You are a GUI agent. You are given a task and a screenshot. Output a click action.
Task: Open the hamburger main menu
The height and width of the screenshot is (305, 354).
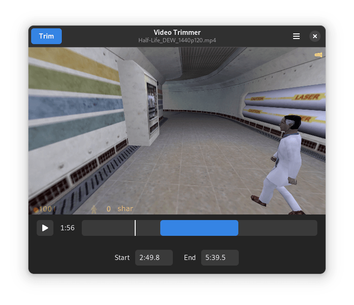[x=296, y=36]
